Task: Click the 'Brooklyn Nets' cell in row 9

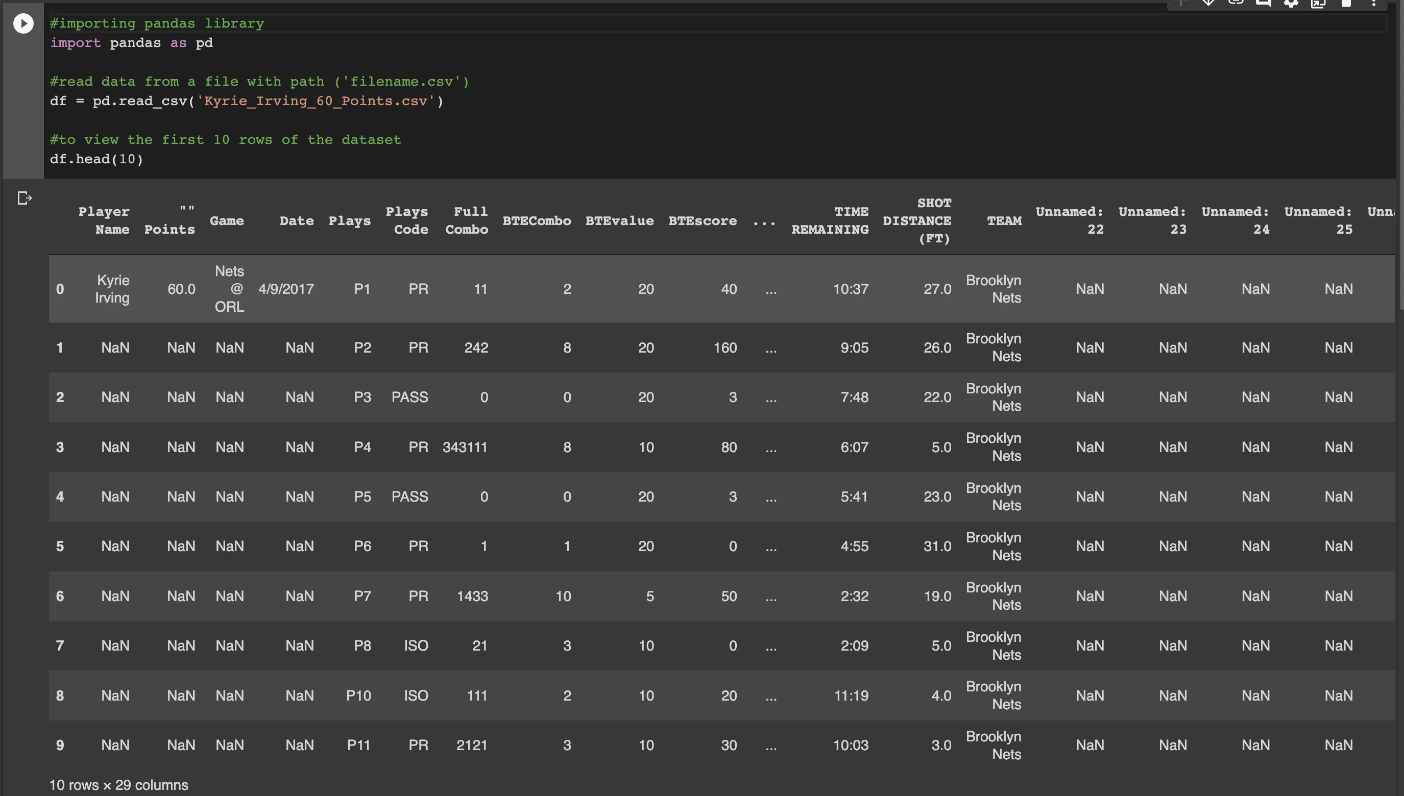Action: point(993,745)
